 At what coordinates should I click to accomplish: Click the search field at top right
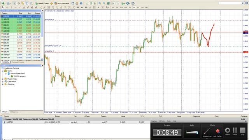(x=230, y=3)
